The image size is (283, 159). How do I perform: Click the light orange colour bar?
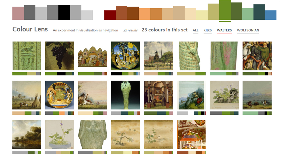(144, 14)
